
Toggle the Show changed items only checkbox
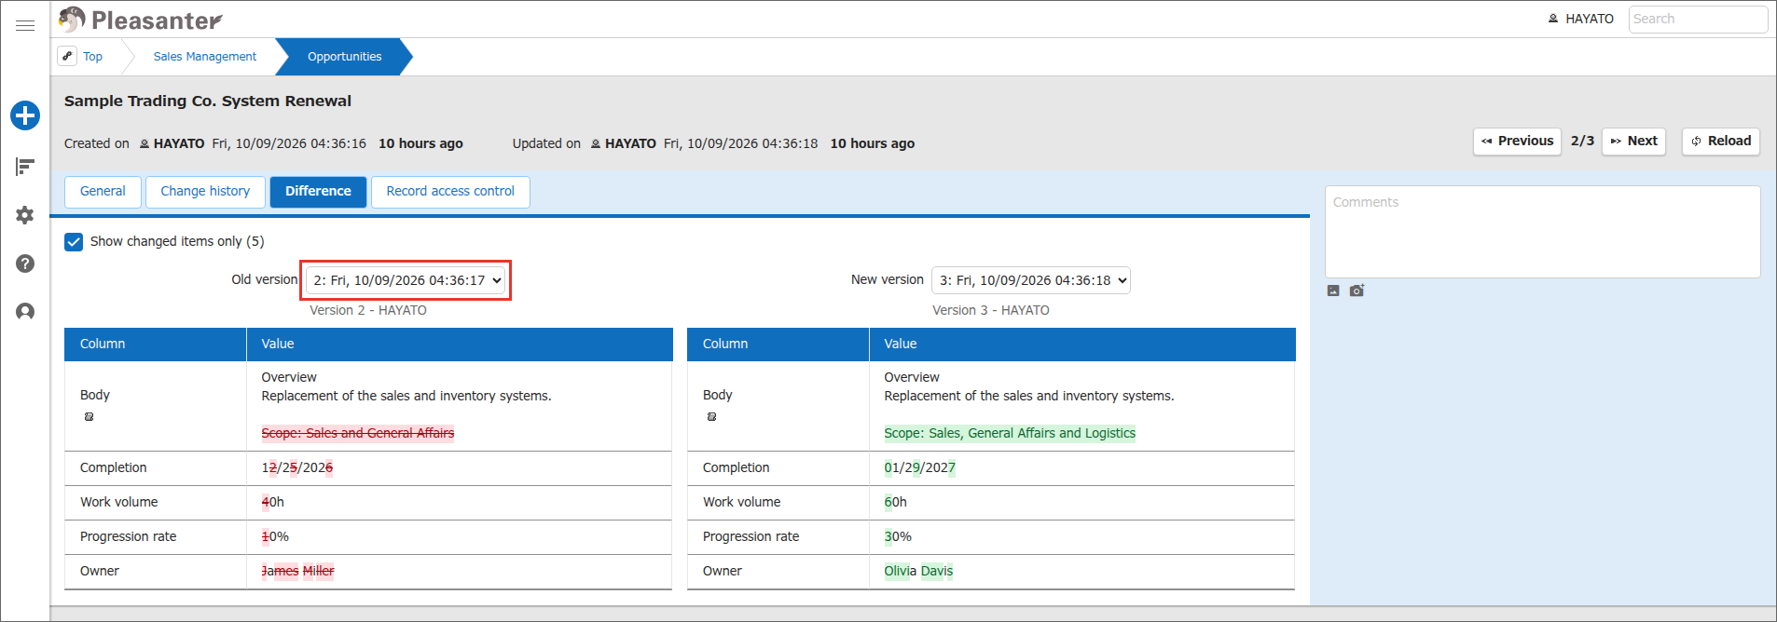(74, 242)
